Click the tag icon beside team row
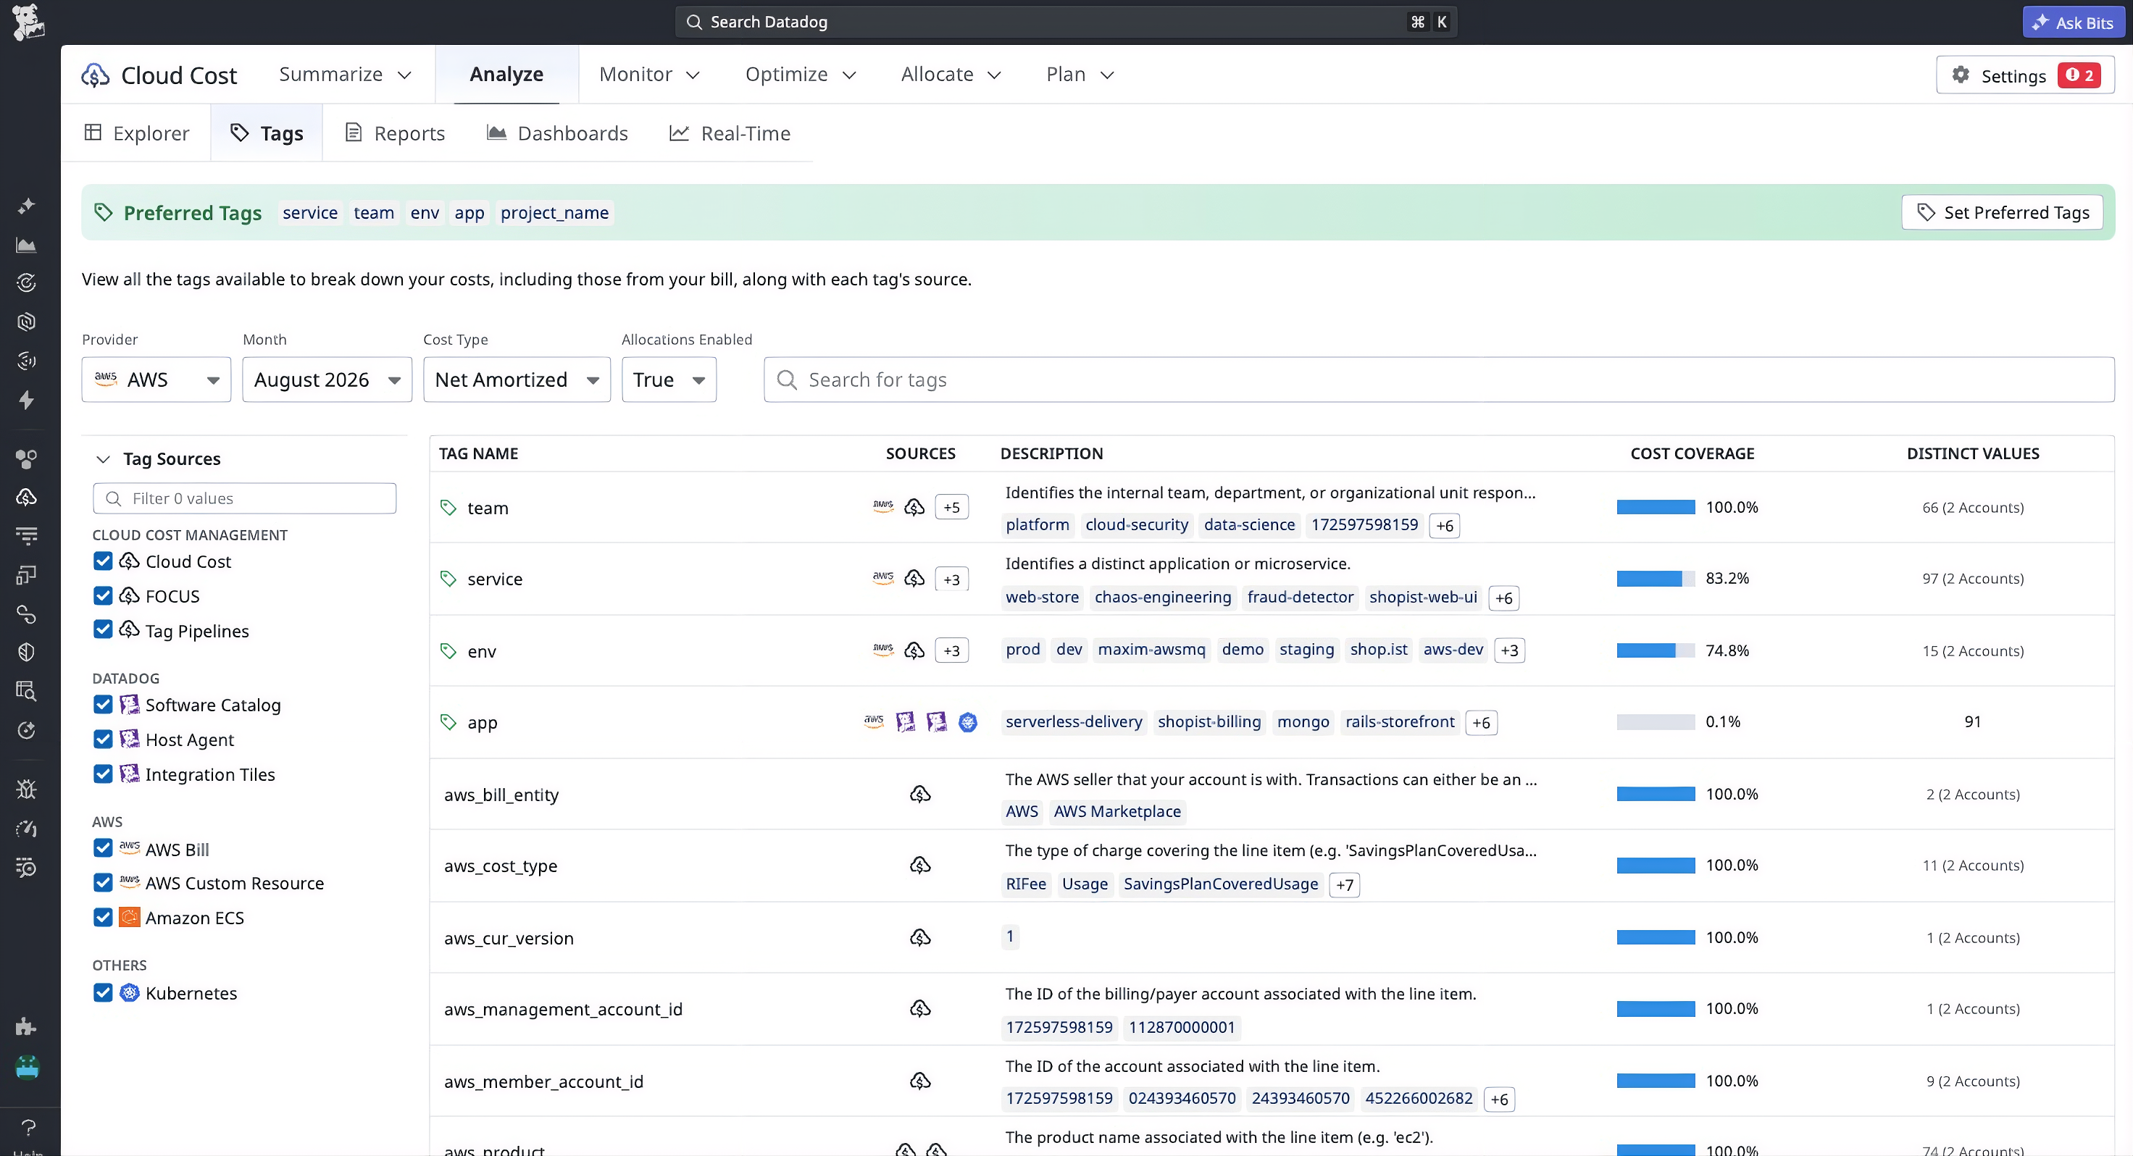Viewport: 2133px width, 1156px height. click(448, 508)
